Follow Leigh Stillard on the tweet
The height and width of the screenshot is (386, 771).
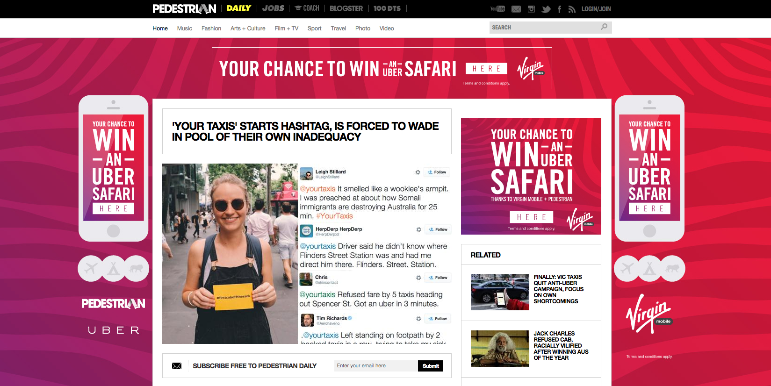[x=437, y=172]
